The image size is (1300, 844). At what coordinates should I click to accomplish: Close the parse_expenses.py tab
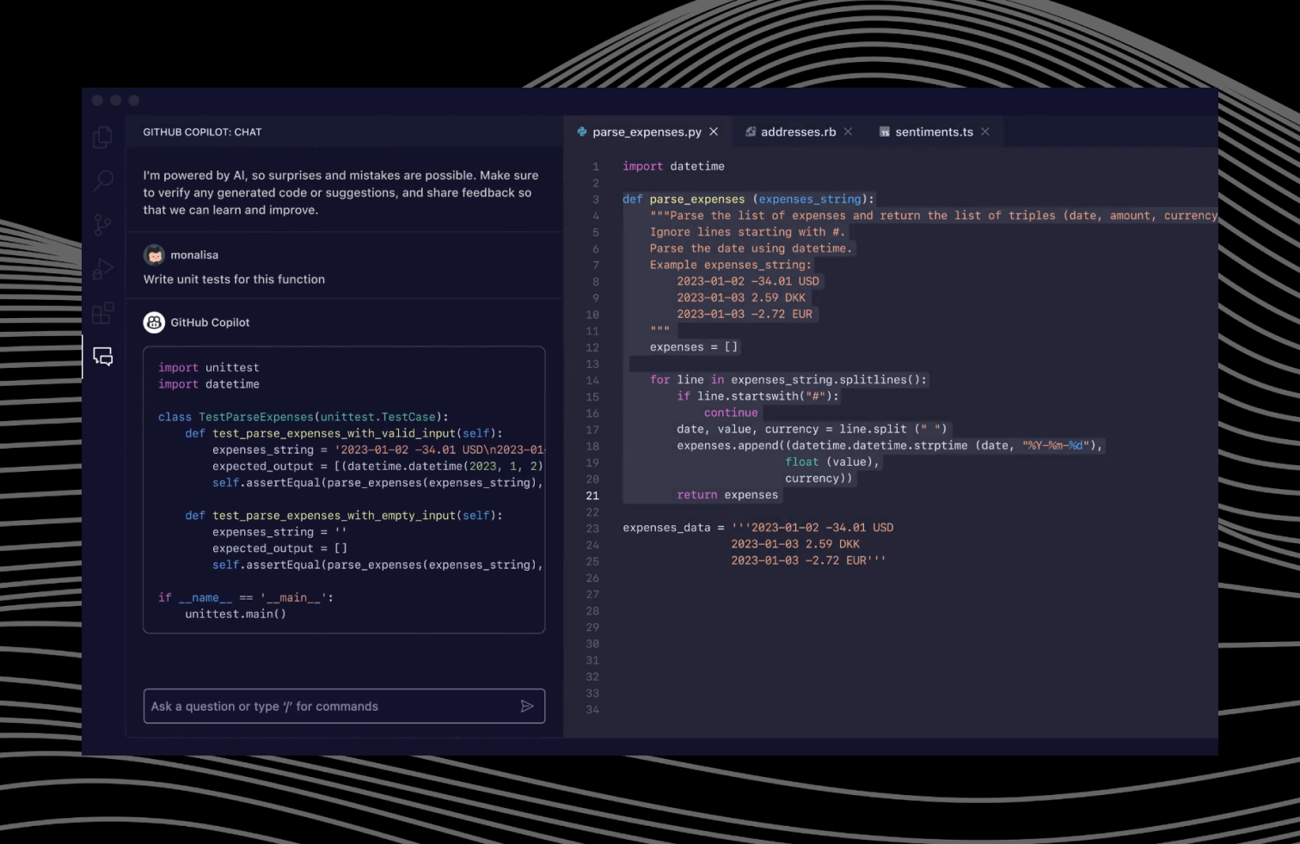tap(714, 131)
